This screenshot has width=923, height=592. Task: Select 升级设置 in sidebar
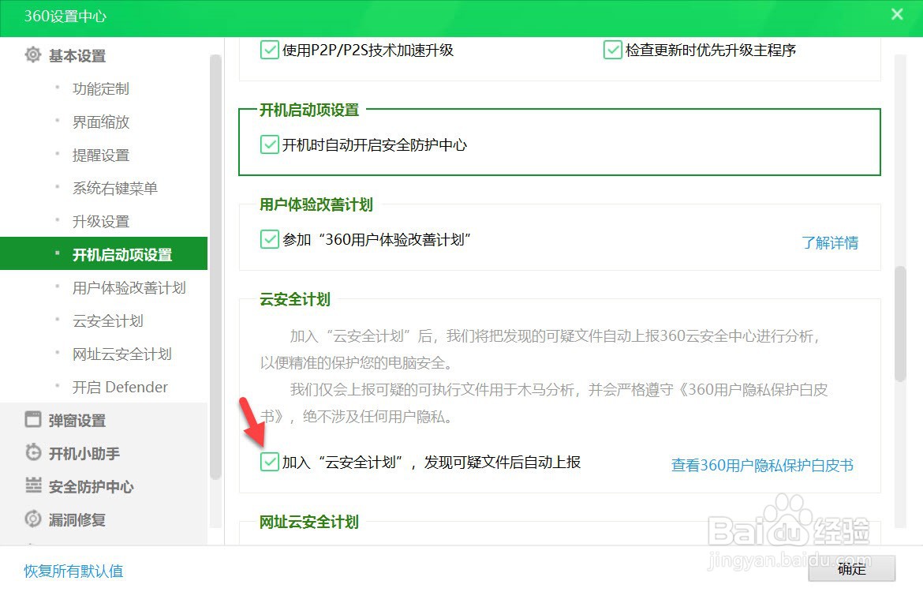[101, 222]
